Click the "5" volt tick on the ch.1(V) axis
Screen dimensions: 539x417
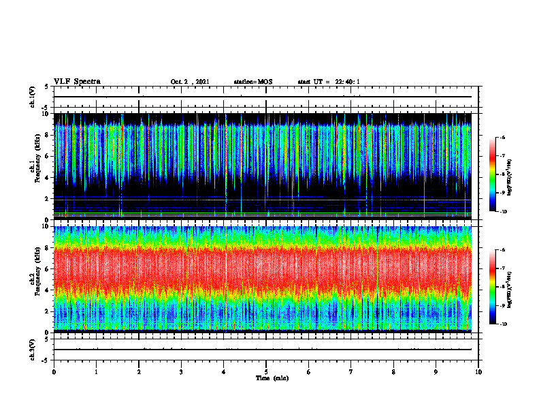tap(47, 87)
